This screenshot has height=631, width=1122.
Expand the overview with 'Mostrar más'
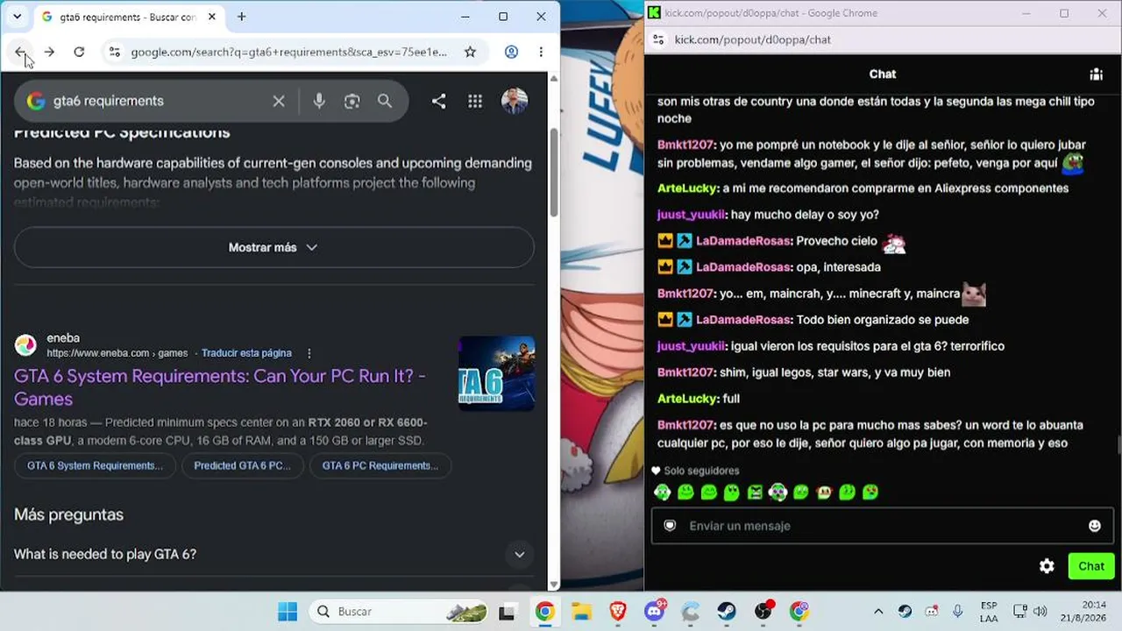pyautogui.click(x=273, y=247)
